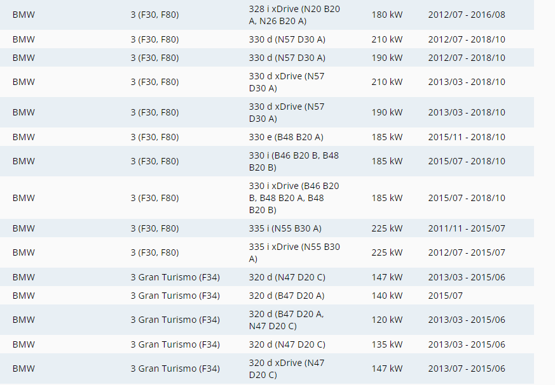
Task: Click the 330 i xDrive (B46 B20 B...) cell
Action: (294, 198)
